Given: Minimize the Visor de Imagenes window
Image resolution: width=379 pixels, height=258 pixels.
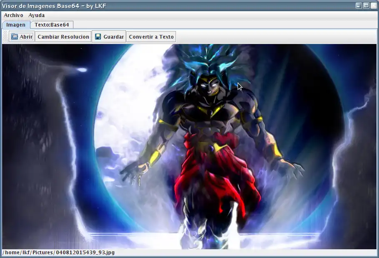Looking at the screenshot, I should pyautogui.click(x=359, y=5).
